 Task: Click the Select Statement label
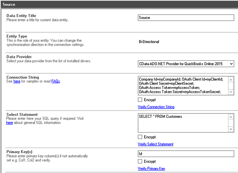click(x=22, y=114)
